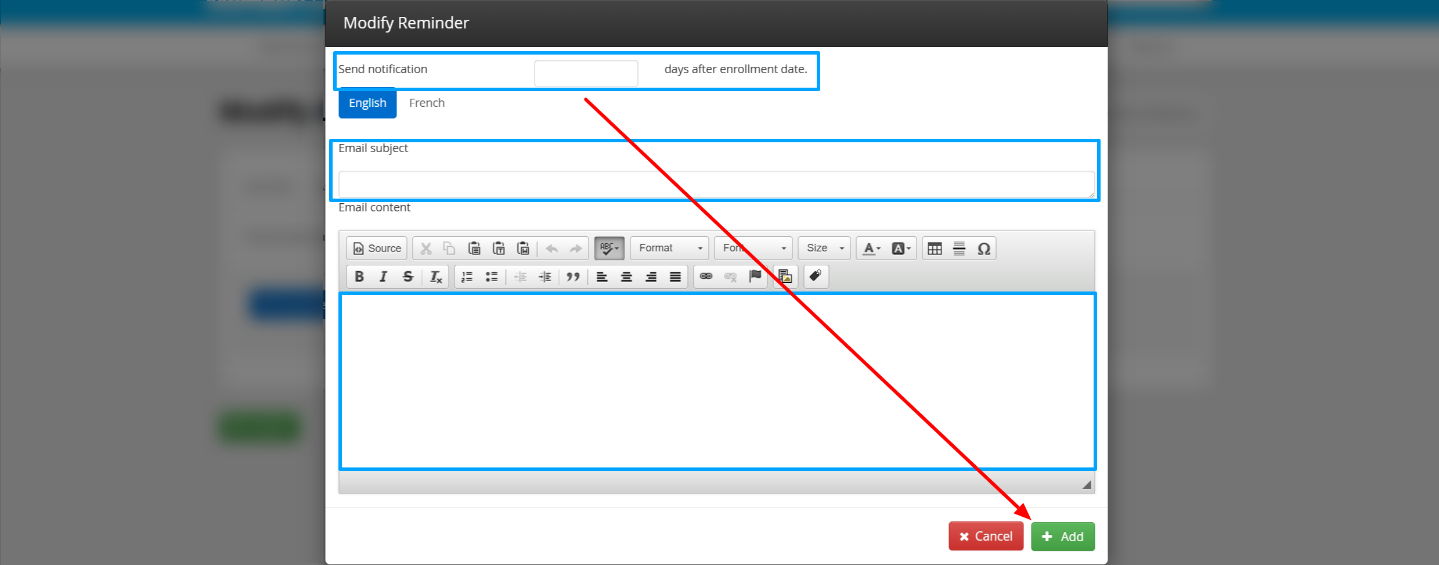Insert an anchor using the flag icon
Viewport: 1439px width, 565px height.
pyautogui.click(x=755, y=276)
